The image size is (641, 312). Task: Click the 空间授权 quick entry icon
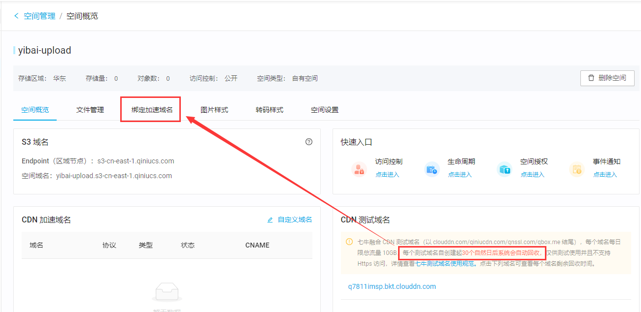(x=504, y=169)
